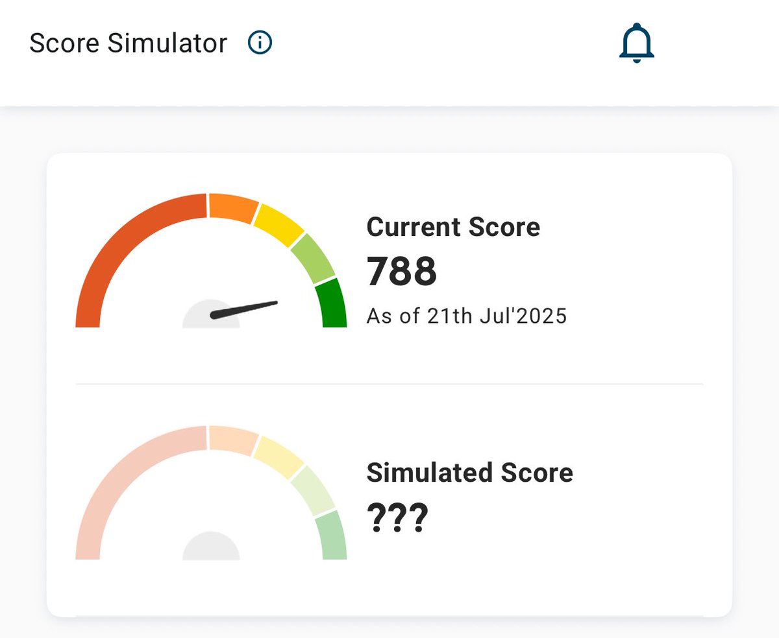Viewport: 779px width, 638px height.
Task: Select the Score Simulator title text
Action: [129, 43]
